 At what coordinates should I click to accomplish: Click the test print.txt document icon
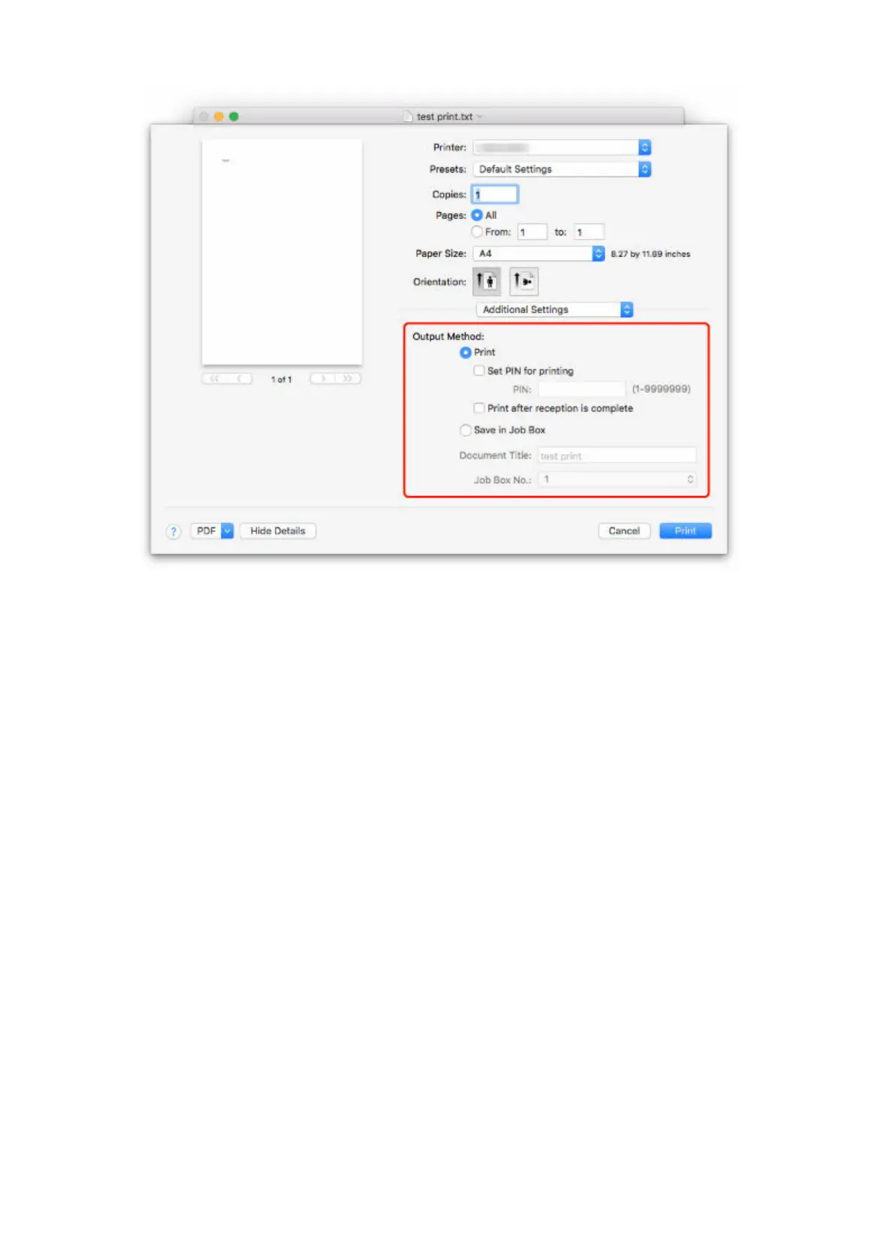[x=407, y=117]
